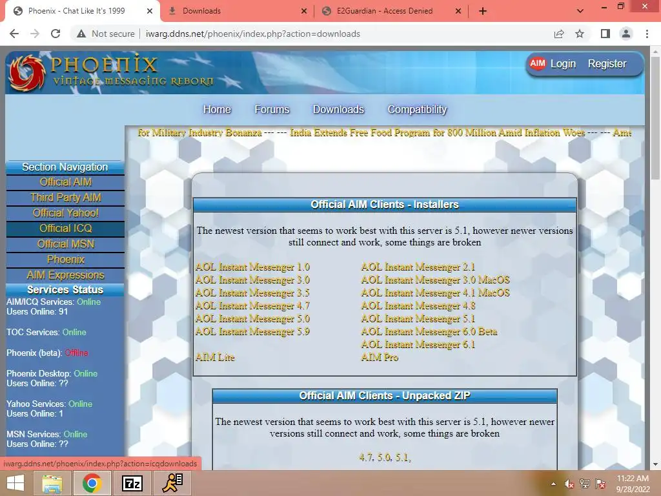Open the Chrome profile avatar icon
Viewport: 661px width, 496px height.
(626, 34)
